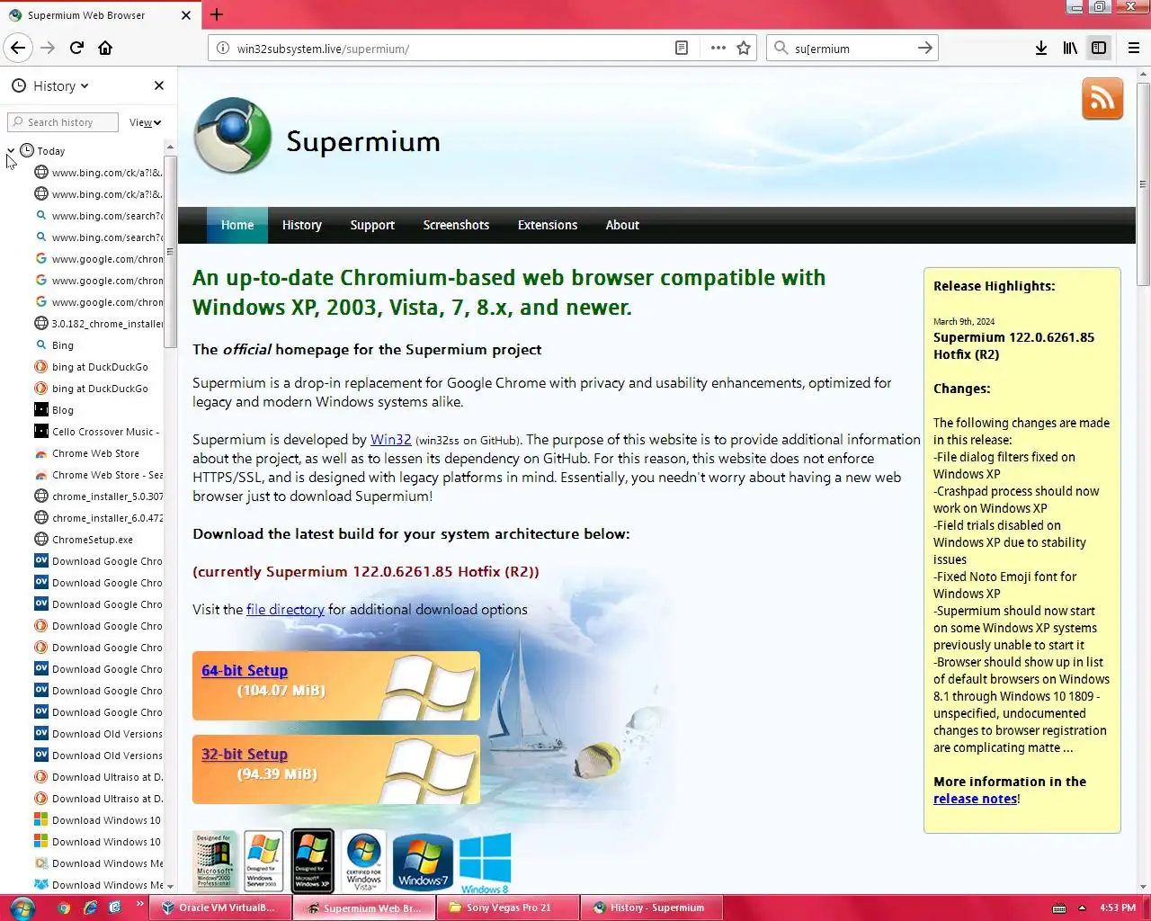Select the Home navigation tab
The image size is (1151, 921).
pos(237,225)
